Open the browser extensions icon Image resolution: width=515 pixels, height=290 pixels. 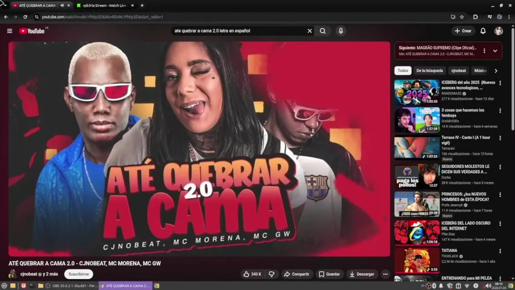[476, 17]
